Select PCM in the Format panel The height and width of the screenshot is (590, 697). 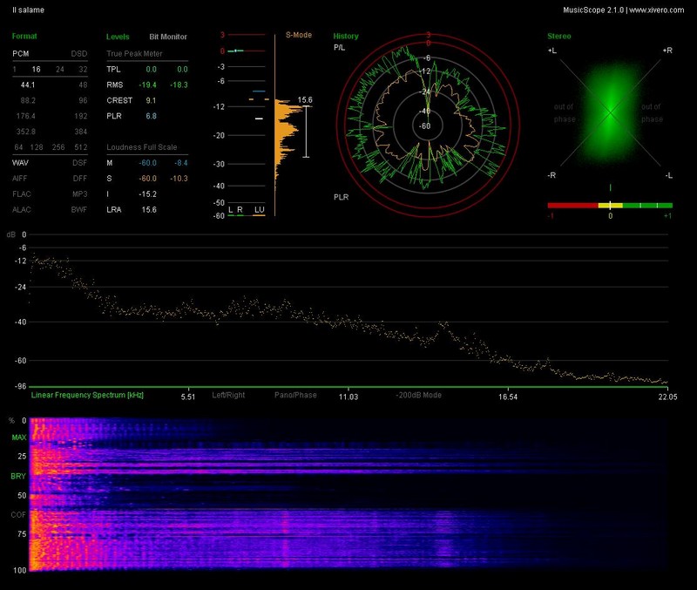pos(20,54)
